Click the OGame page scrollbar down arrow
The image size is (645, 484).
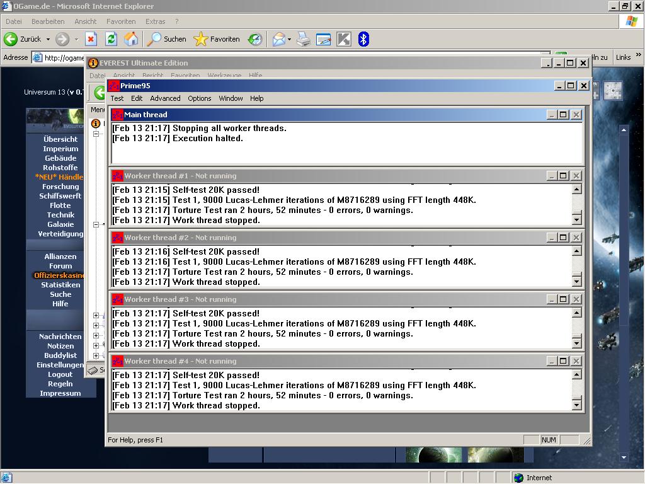[624, 458]
